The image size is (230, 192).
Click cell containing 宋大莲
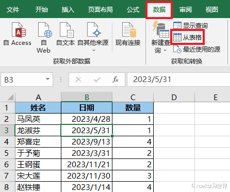pyautogui.click(x=38, y=176)
